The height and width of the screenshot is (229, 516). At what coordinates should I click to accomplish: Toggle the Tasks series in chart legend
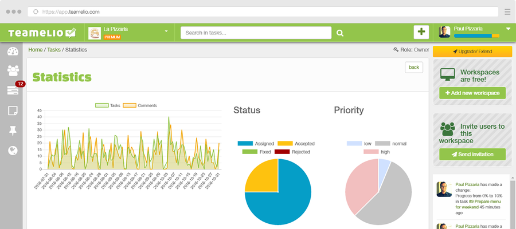[x=108, y=105]
